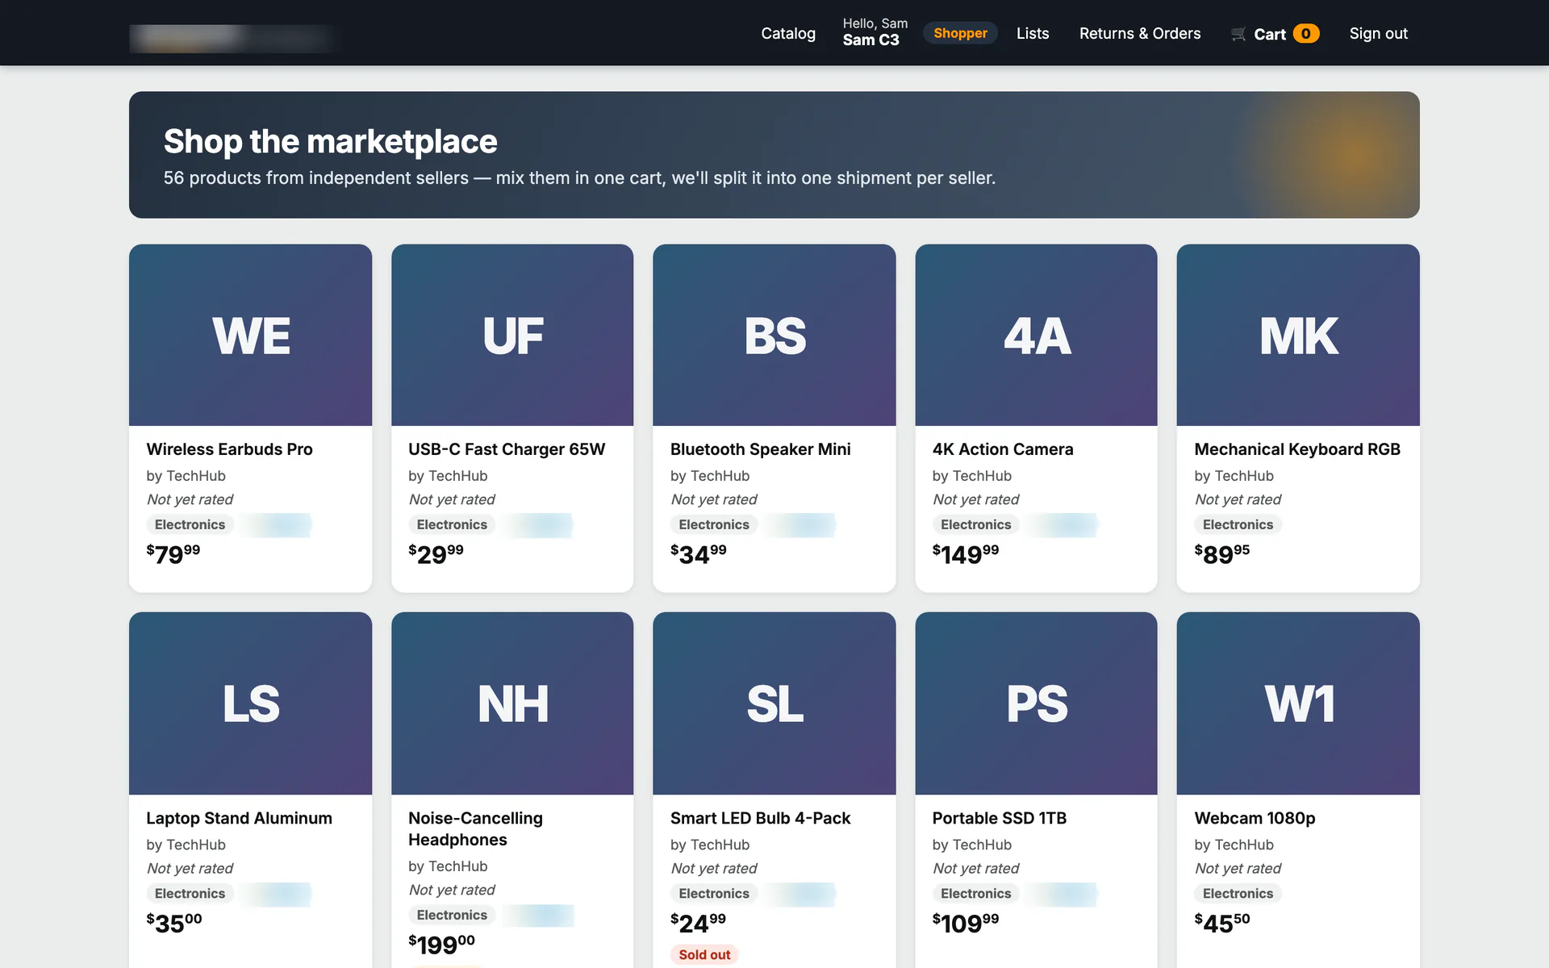Click Electronics tag on Noise-Cancelling Headphones
The height and width of the screenshot is (968, 1549).
click(x=452, y=915)
